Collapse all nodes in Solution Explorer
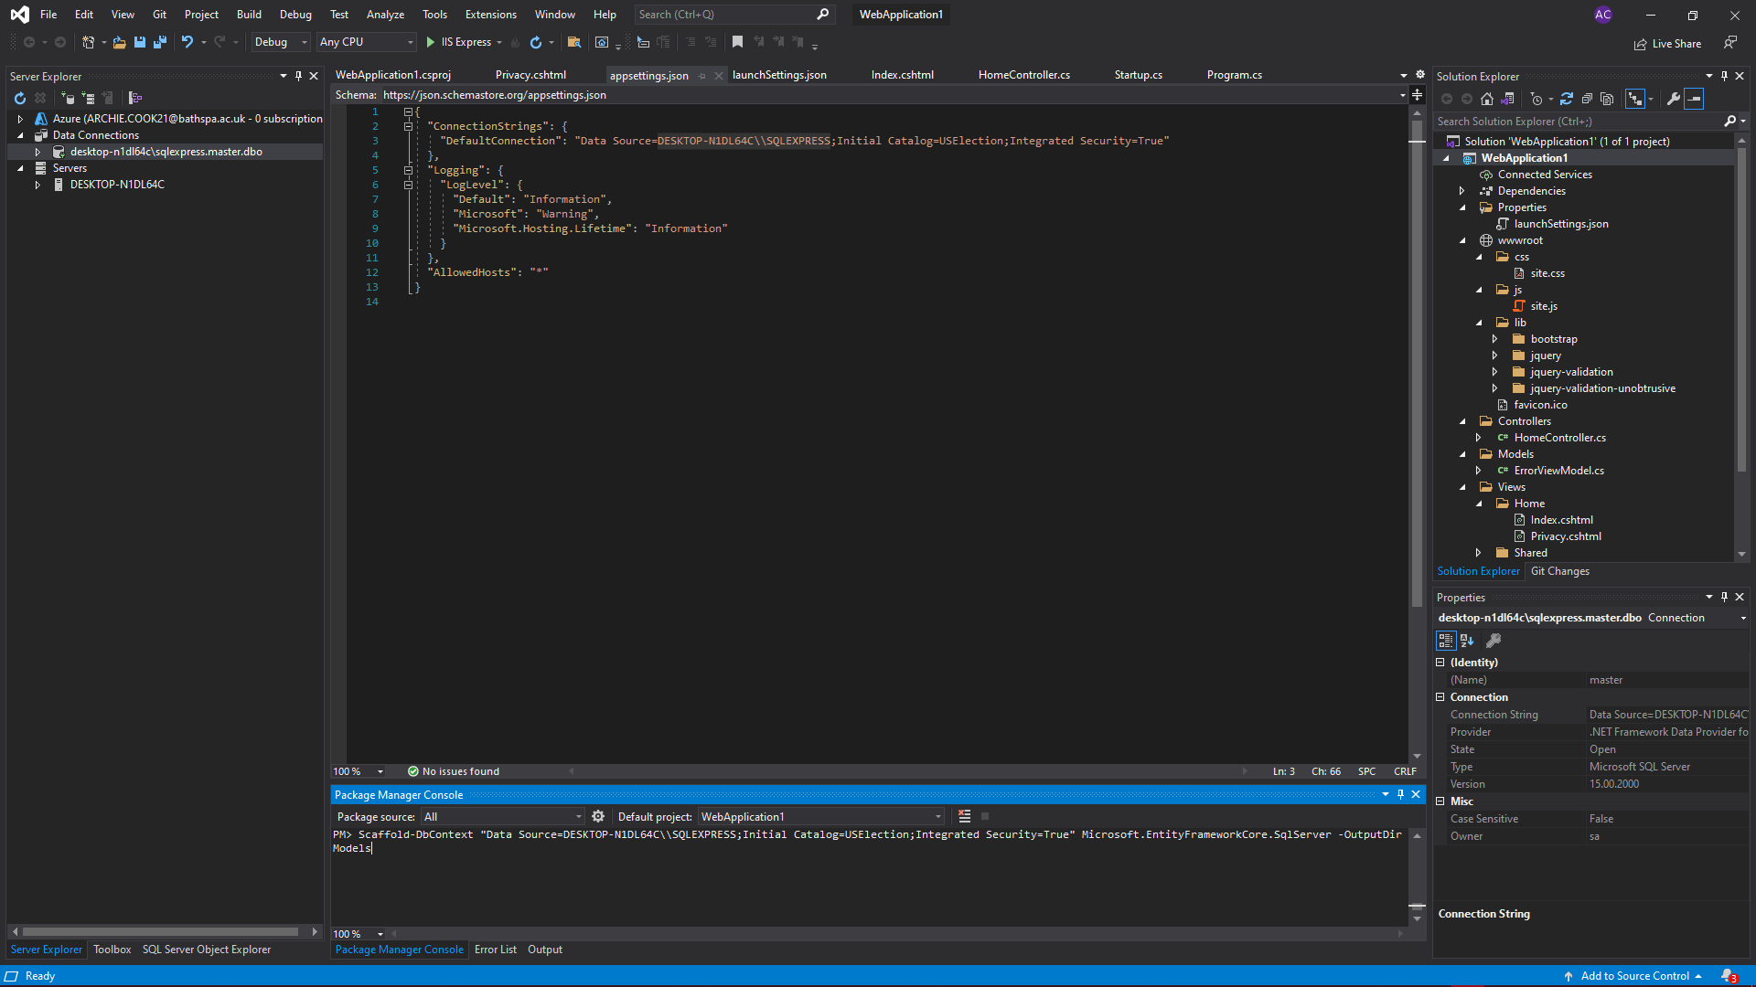Viewport: 1756px width, 987px height. [x=1588, y=99]
